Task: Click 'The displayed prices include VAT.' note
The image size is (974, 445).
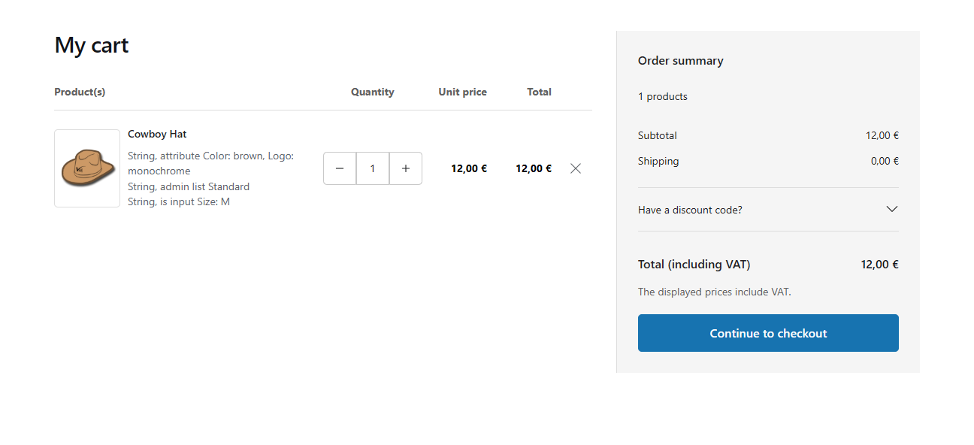Action: [x=715, y=292]
